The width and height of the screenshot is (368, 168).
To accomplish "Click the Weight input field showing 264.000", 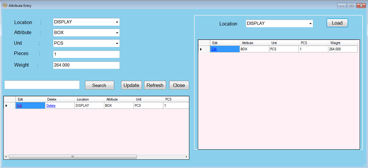I will coord(86,65).
